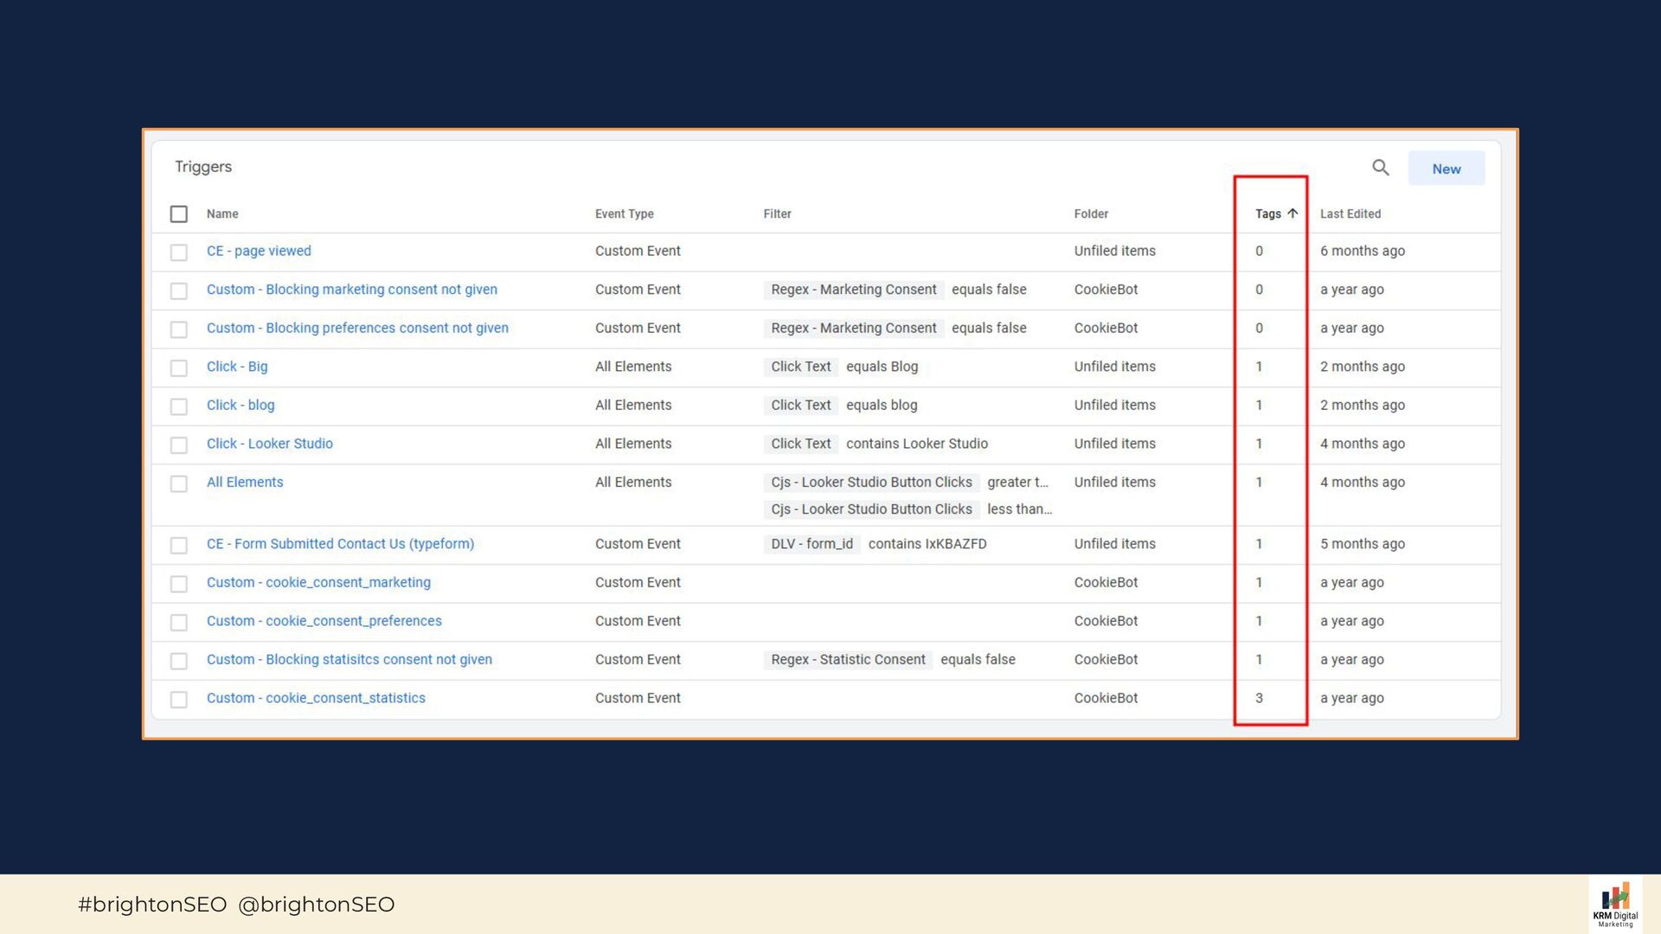Click DLV - form_id filter chip

(811, 544)
